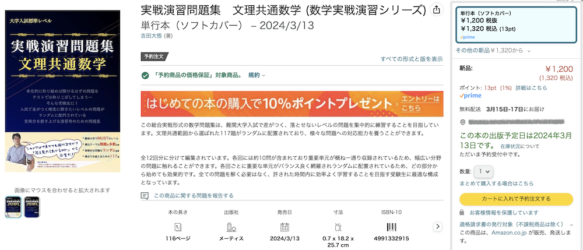Click the book length page icon

point(178,227)
